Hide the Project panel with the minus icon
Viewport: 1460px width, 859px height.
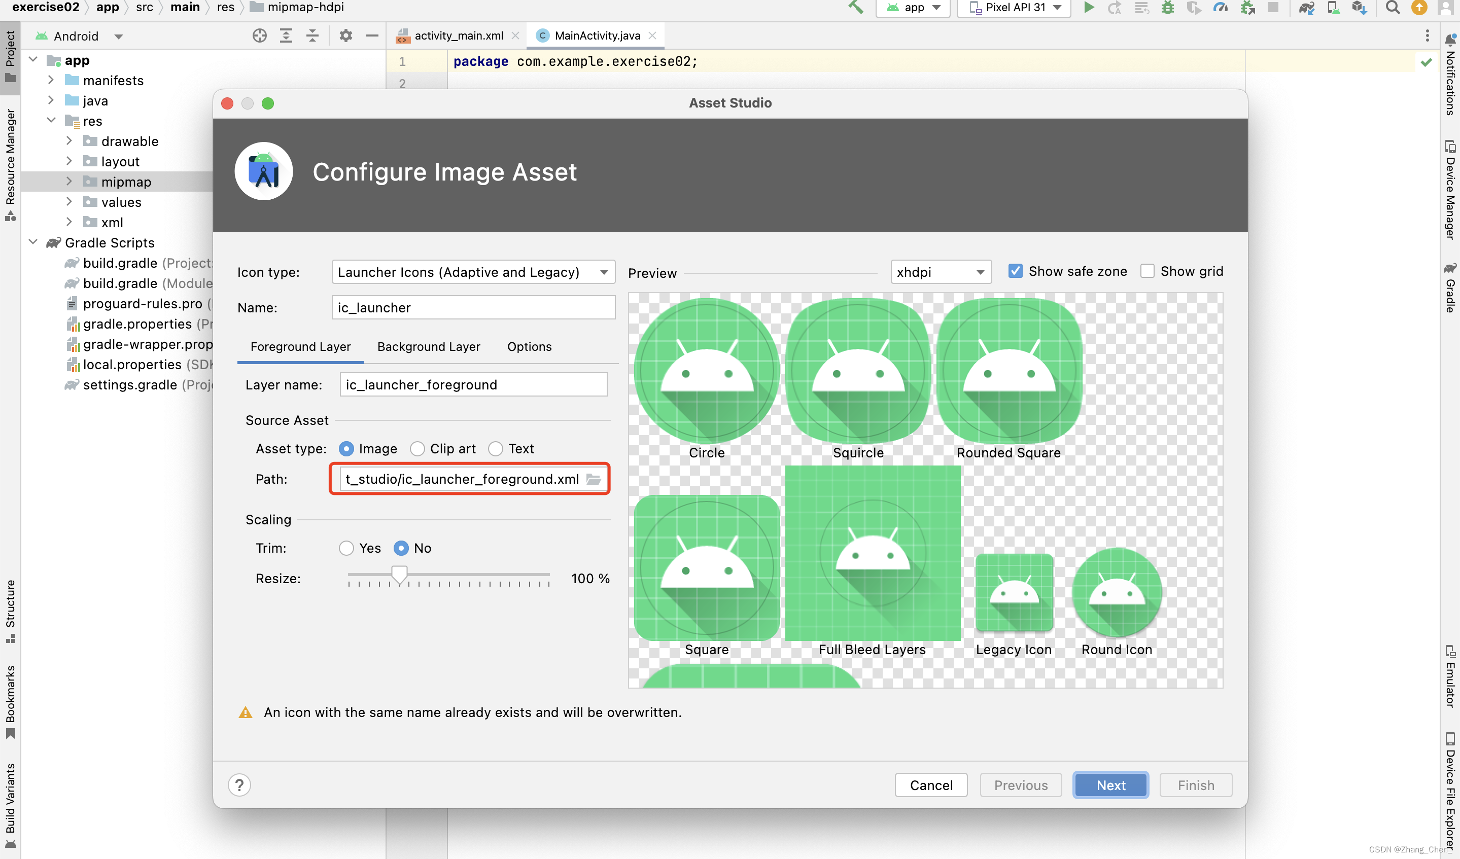(372, 36)
